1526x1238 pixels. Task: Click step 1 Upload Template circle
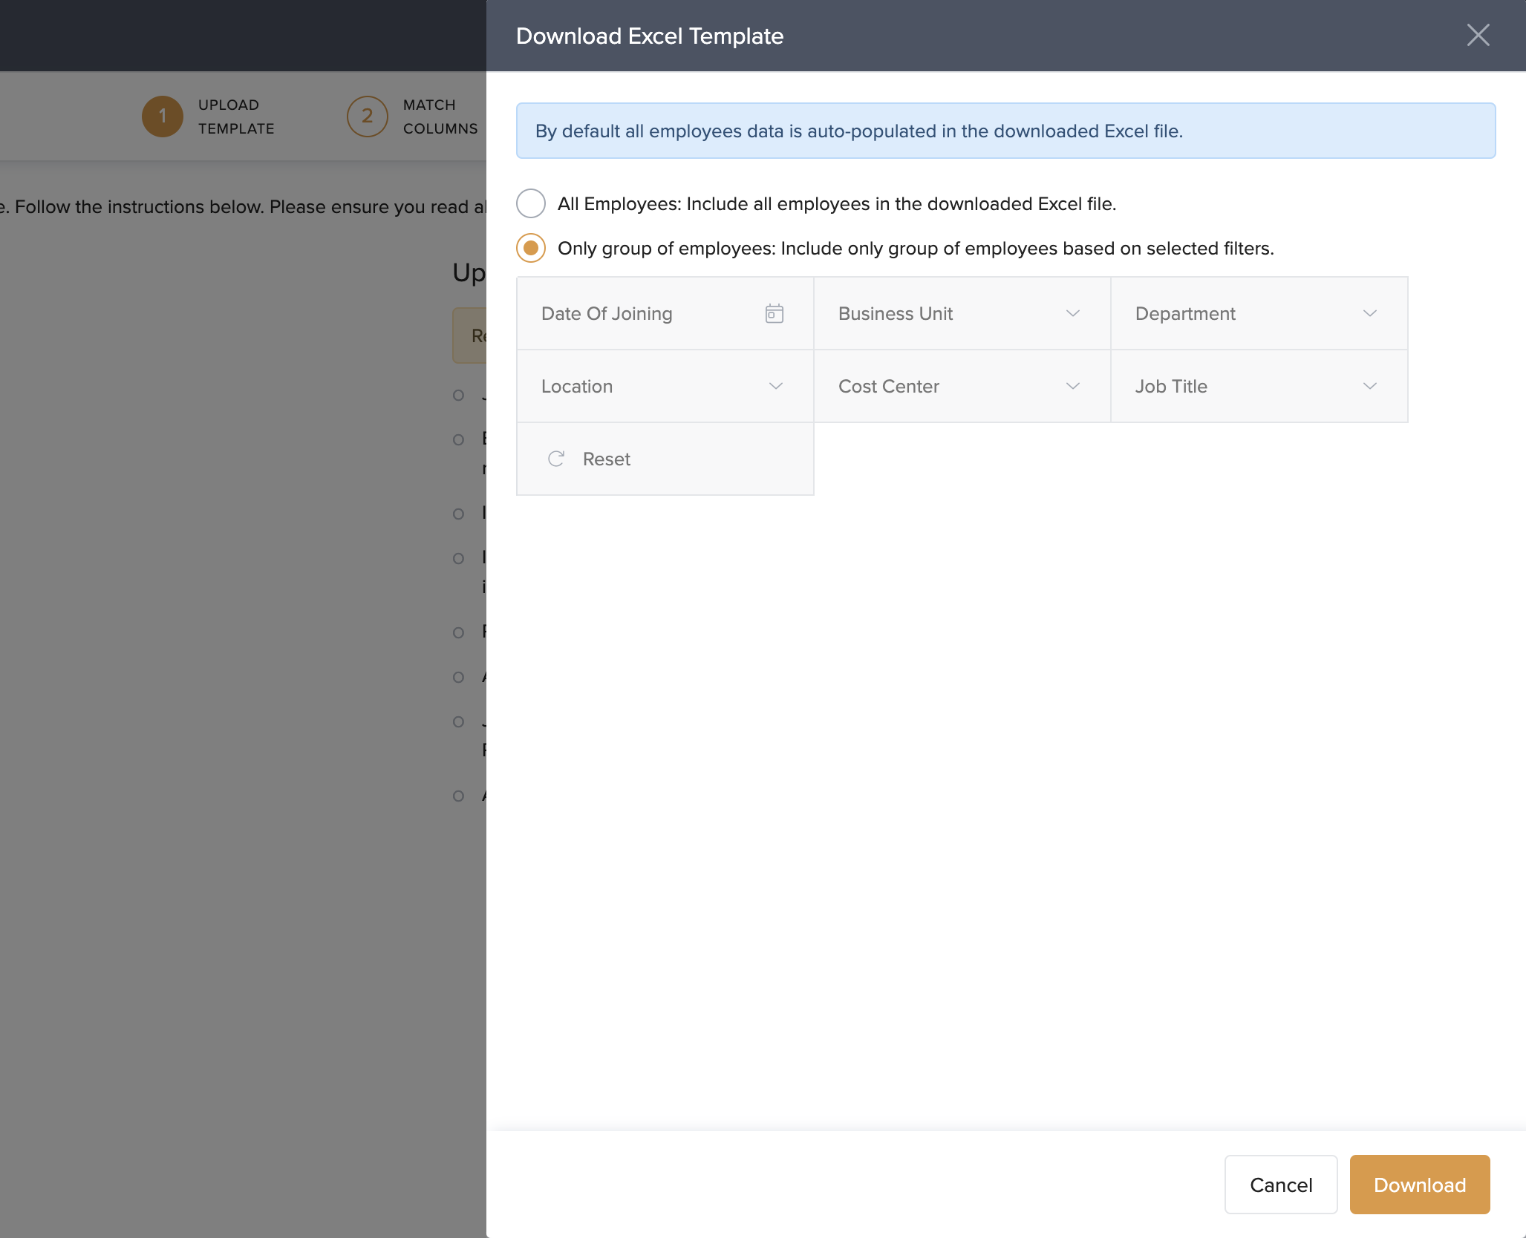coord(162,117)
